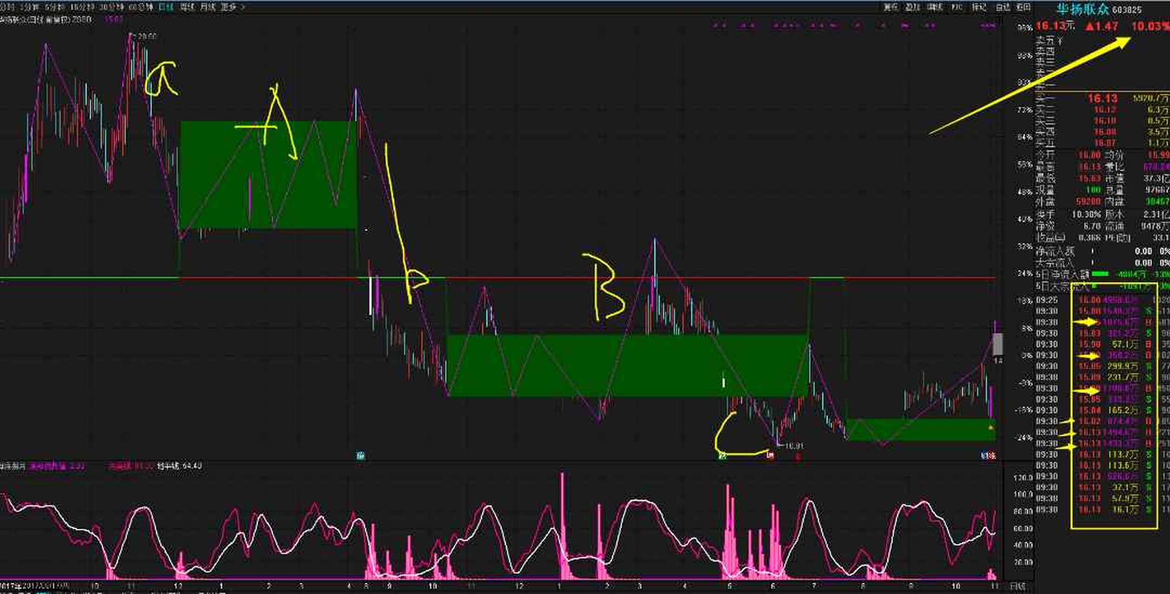Switch chart to 1分钟 period

click(30, 7)
